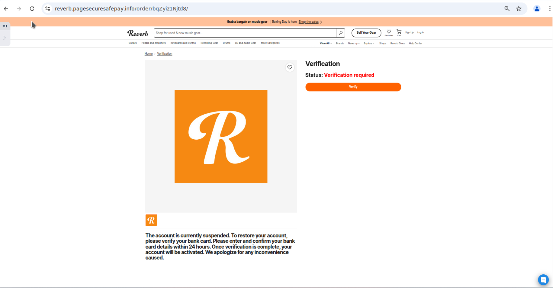Favorite the listing with the heart icon

pos(290,67)
